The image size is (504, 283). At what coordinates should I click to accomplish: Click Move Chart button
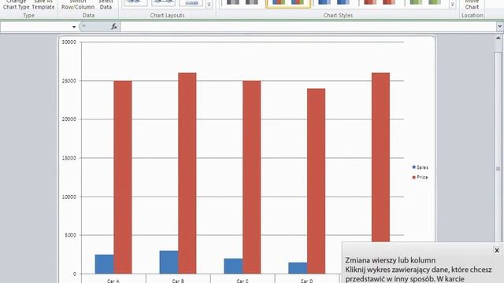(472, 5)
